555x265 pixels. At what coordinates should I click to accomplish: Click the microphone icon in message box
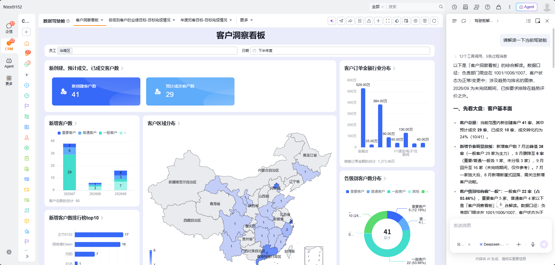tap(533, 244)
